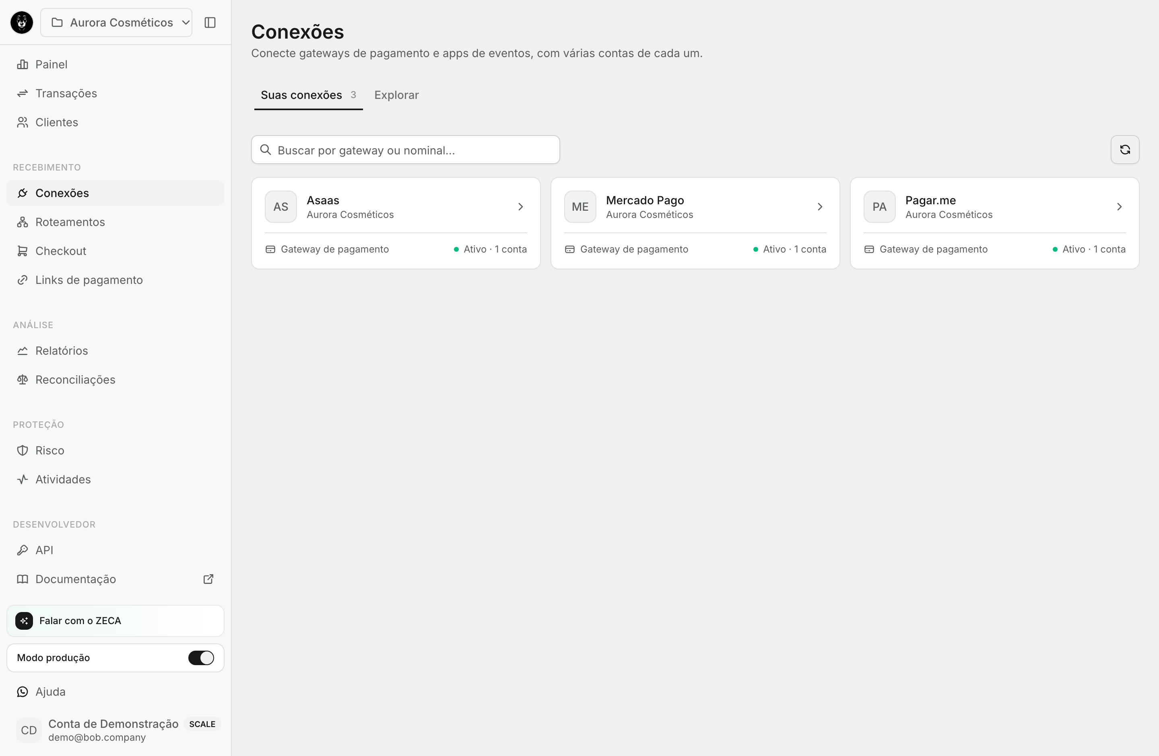
Task: Open the Asaas card chevron
Action: pos(521,207)
